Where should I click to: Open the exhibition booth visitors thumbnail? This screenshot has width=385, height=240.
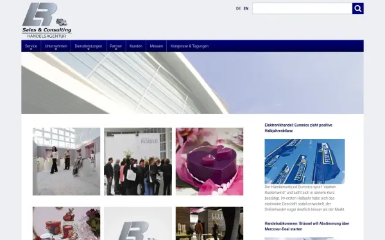point(209,223)
